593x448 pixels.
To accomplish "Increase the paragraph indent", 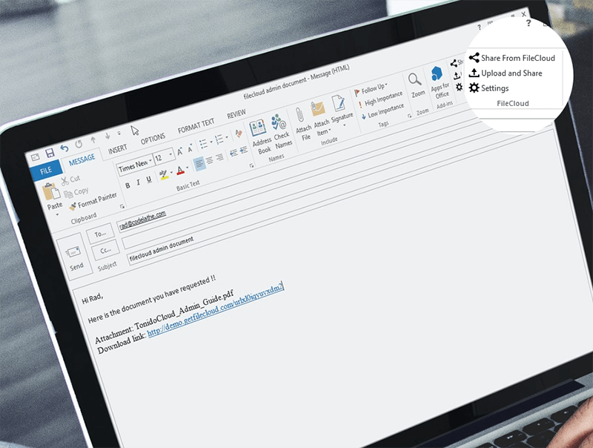I will pos(244,150).
